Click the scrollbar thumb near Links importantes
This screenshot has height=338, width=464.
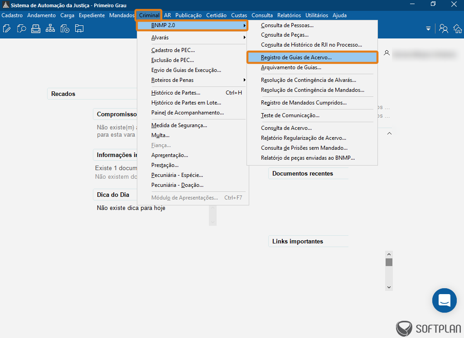point(389,262)
